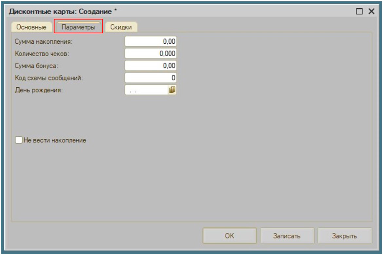Image resolution: width=383 pixels, height=255 pixels.
Task: Click the Закрыть button
Action: (344, 236)
